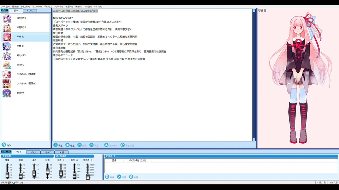Click the edit (変更) symbol pause icon

point(119,177)
